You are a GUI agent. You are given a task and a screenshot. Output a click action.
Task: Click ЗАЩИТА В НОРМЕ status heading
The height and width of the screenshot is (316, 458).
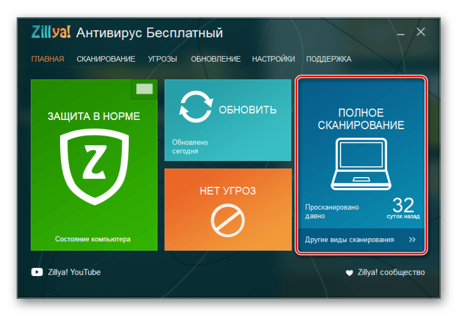94,117
